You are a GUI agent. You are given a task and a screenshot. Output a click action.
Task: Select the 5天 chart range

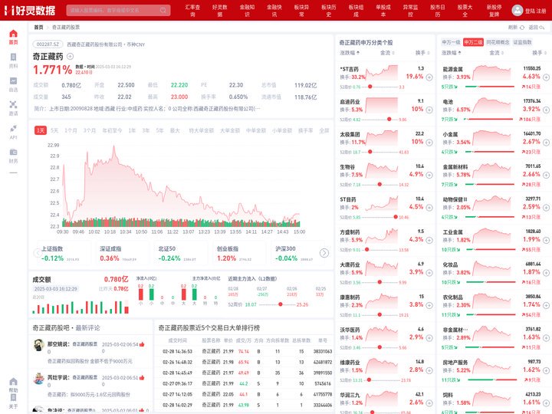click(x=54, y=130)
